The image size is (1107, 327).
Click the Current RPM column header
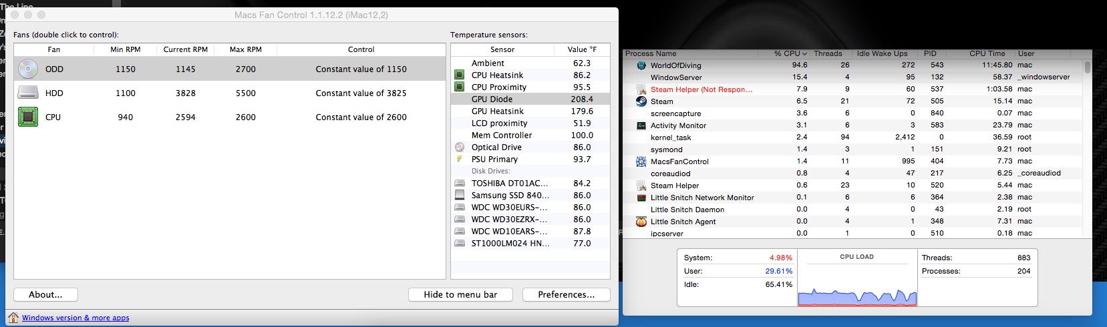[186, 49]
